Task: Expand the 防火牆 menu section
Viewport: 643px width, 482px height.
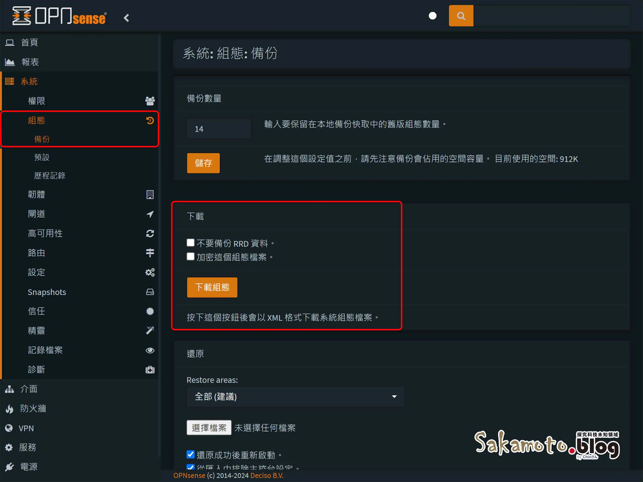Action: [x=33, y=408]
